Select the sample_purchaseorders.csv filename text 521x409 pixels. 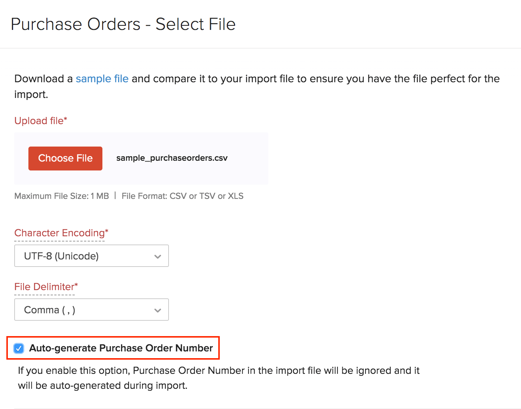[172, 158]
